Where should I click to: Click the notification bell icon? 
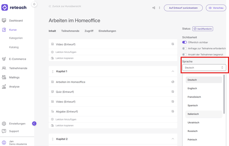[34, 4]
